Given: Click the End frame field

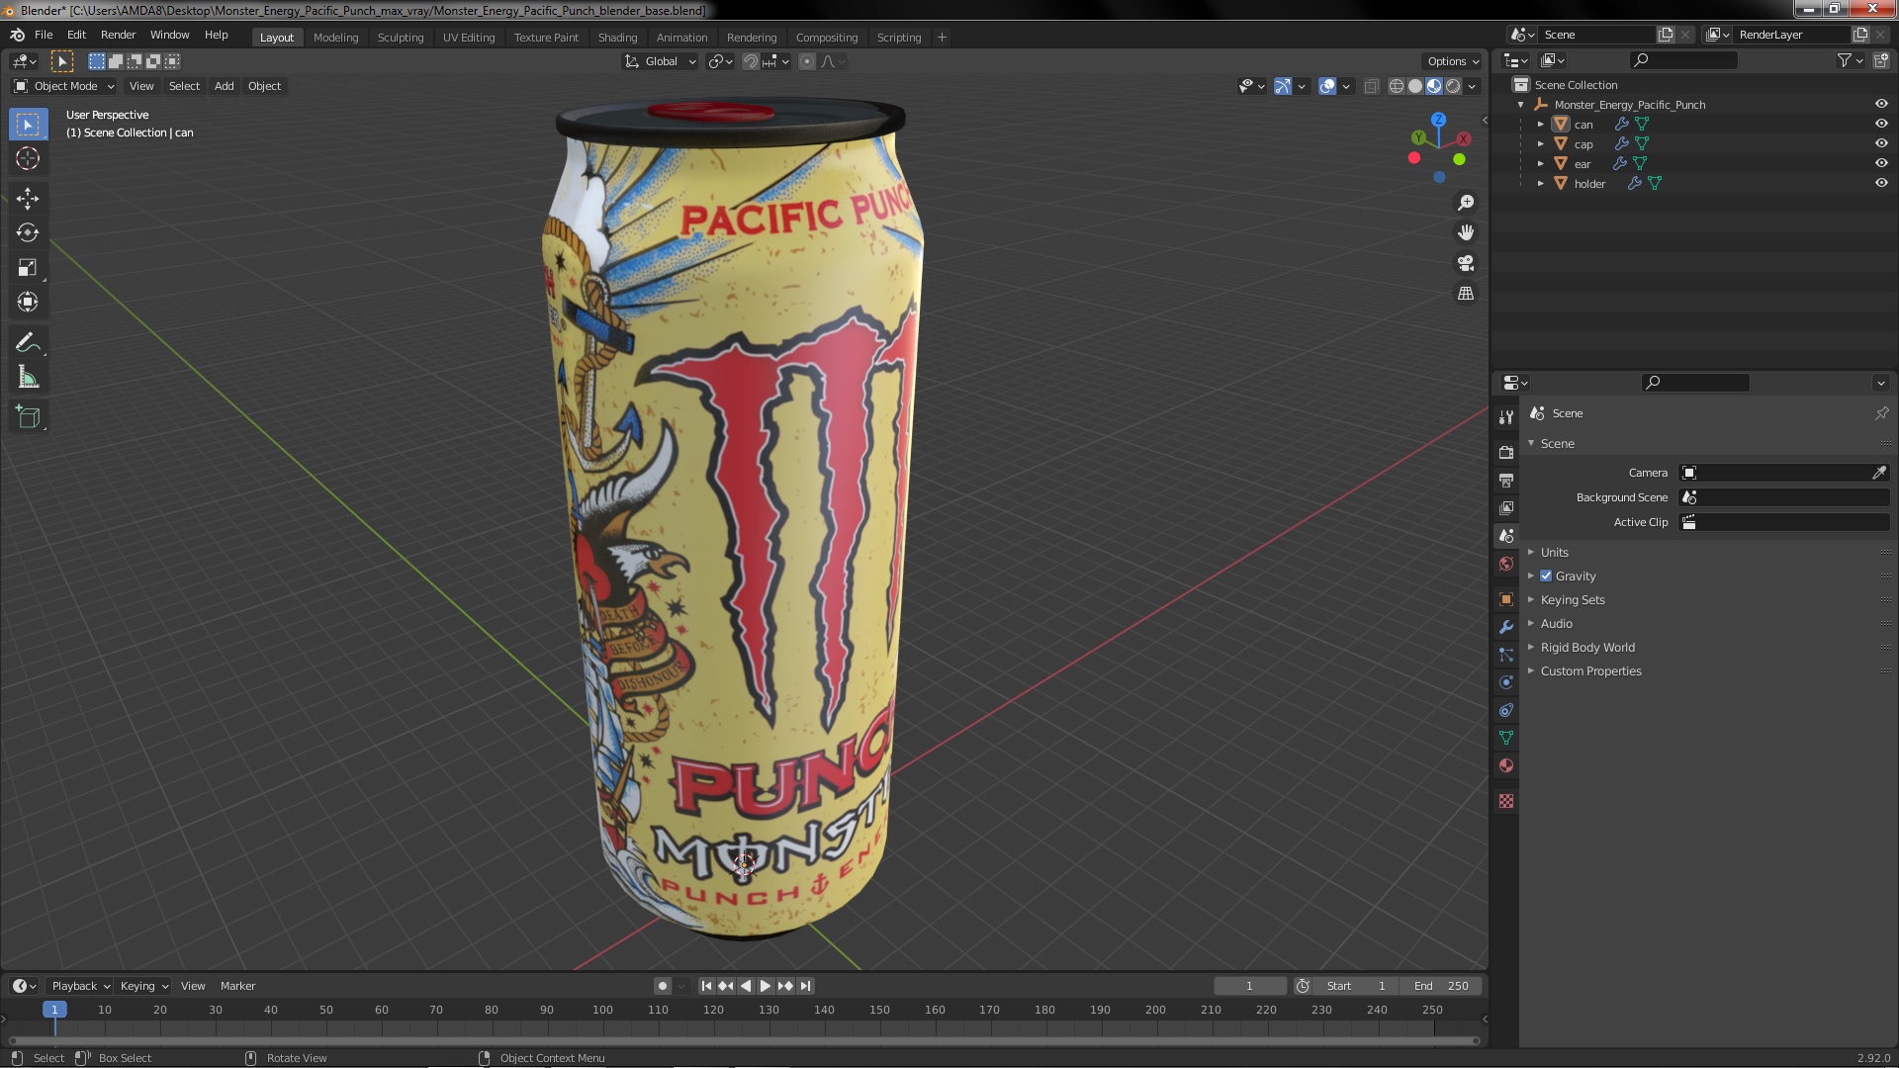Looking at the screenshot, I should pyautogui.click(x=1441, y=986).
